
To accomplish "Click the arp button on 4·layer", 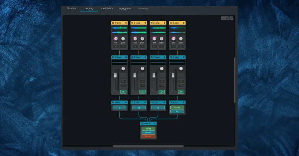I will tap(181, 75).
